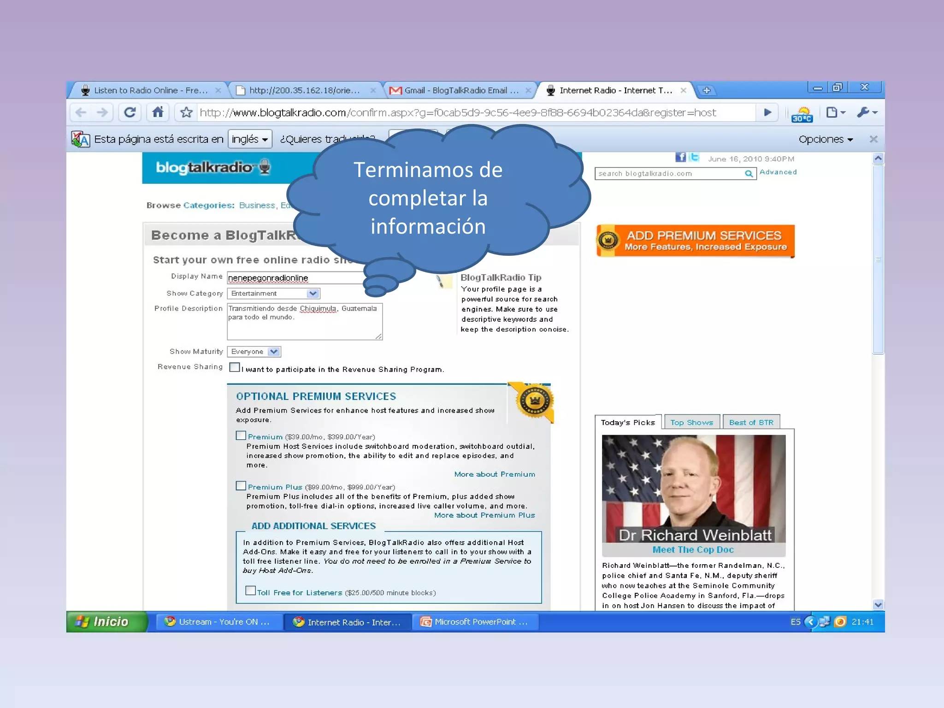This screenshot has width=944, height=708.
Task: Bookmark page with the star icon
Action: [186, 112]
